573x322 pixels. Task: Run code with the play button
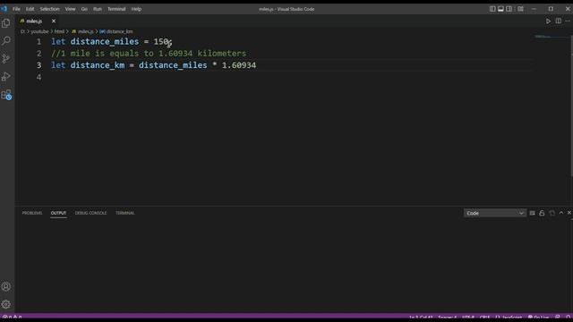548,21
